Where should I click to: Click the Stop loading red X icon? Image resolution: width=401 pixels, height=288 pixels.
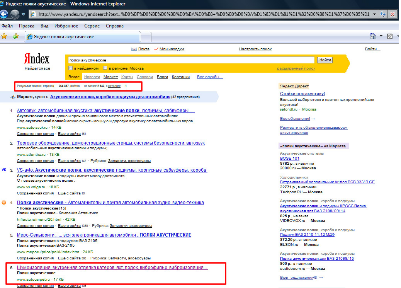(393, 14)
